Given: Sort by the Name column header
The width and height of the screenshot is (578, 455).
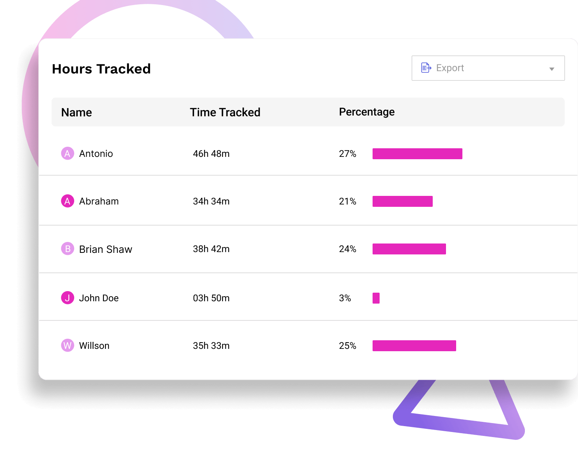Looking at the screenshot, I should click(77, 112).
